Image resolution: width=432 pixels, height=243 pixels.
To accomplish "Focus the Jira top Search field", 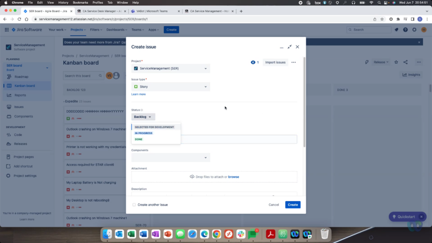I will coord(369,30).
